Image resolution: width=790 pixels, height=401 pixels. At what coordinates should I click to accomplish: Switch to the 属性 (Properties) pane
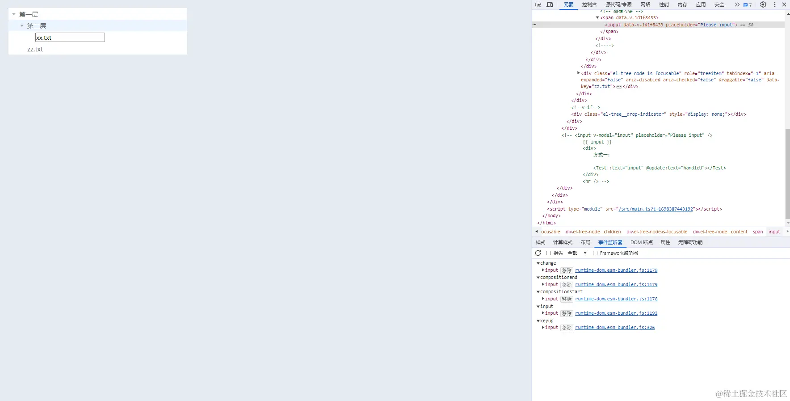[665, 242]
